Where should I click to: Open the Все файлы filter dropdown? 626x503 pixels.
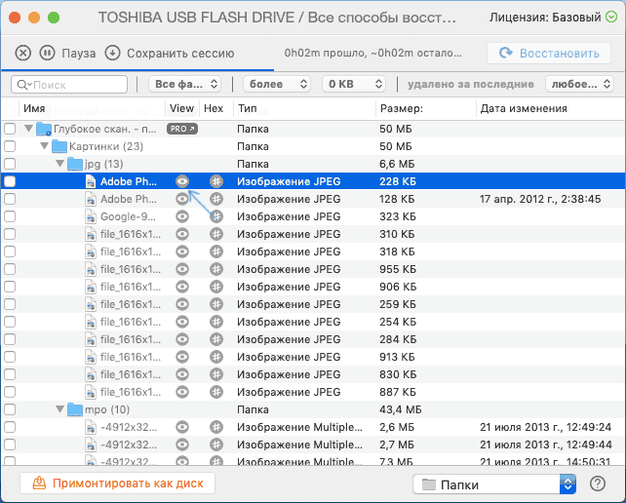(186, 85)
